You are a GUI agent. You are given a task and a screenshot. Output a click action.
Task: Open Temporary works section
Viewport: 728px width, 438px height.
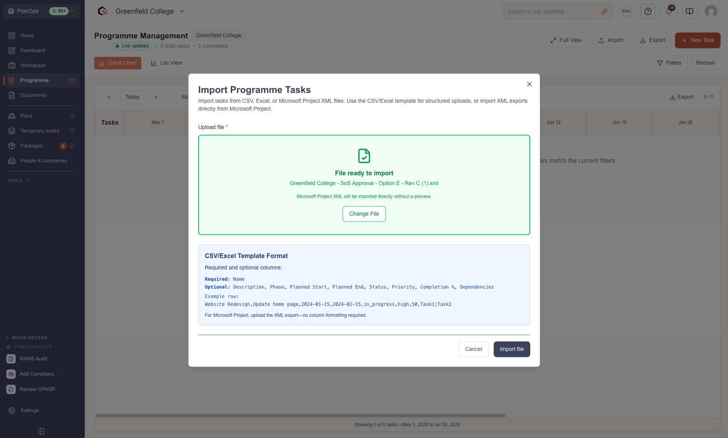point(41,131)
